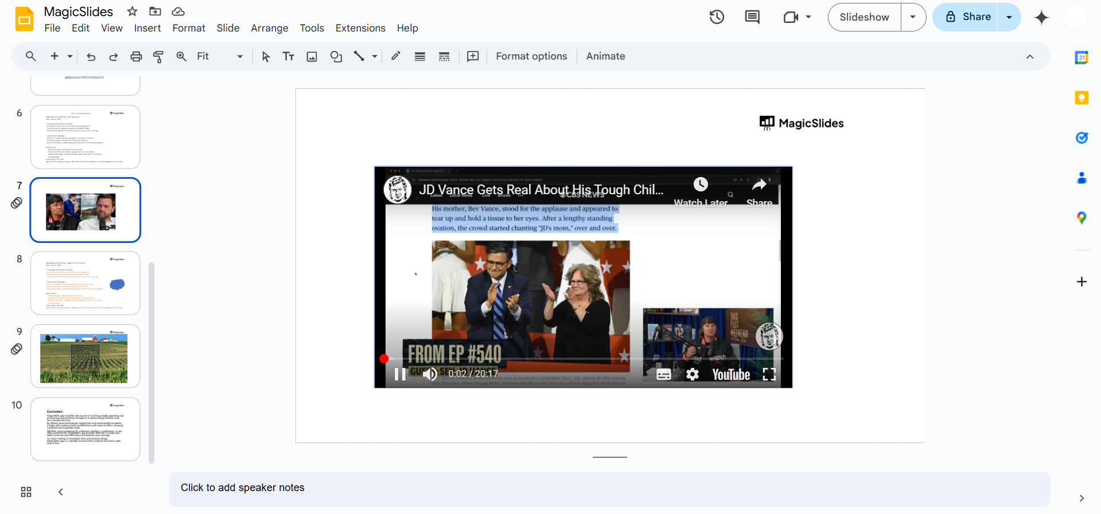Open Google Keep in side panel
1101x514 pixels.
coord(1081,98)
